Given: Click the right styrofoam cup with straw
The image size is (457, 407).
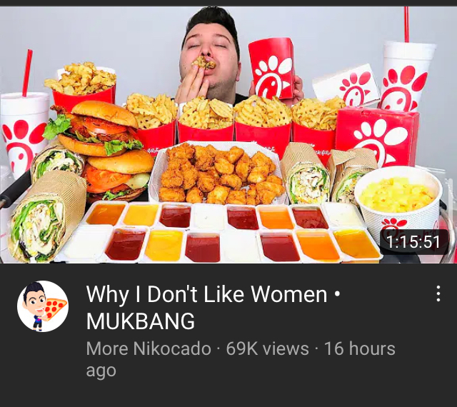Looking at the screenshot, I should pyautogui.click(x=406, y=73).
